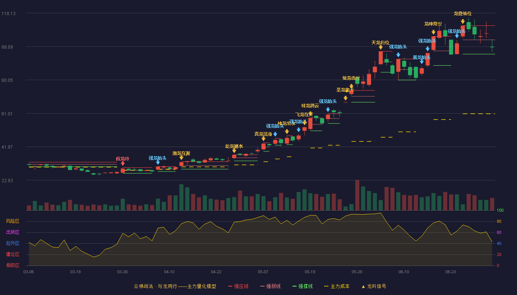
Task: Click the 03-06 date label
Action: [28, 272]
